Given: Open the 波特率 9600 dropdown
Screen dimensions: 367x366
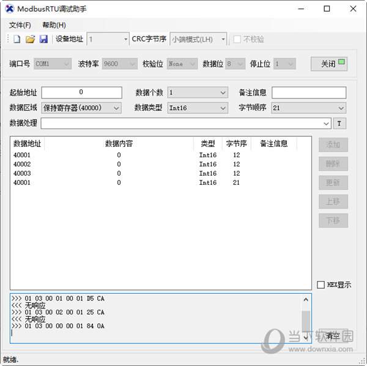Looking at the screenshot, I should [x=120, y=64].
